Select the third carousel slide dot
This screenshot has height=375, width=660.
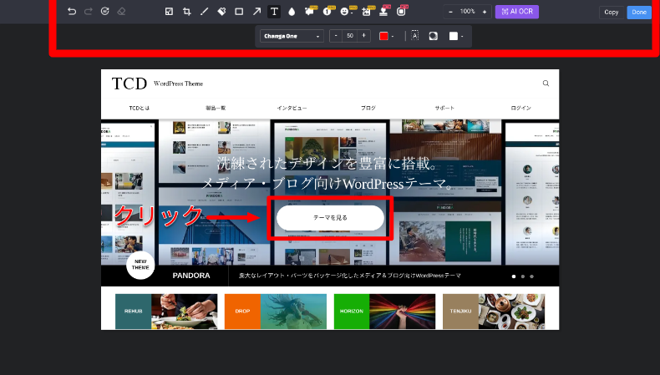531,276
